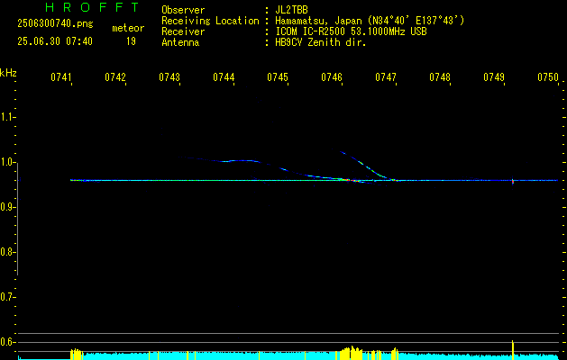567x360 pixels.
Task: Select the ICOM IC-R2500 53.1000MHz USB text
Action: click(x=351, y=31)
